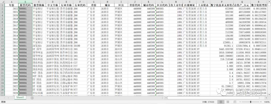Select column N header
The height and width of the screenshot is (104, 271).
189,1
